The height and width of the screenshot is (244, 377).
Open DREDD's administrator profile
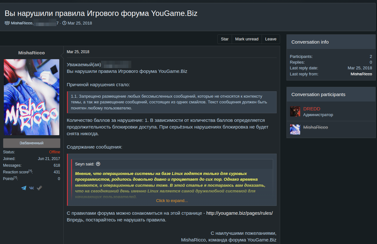point(312,108)
